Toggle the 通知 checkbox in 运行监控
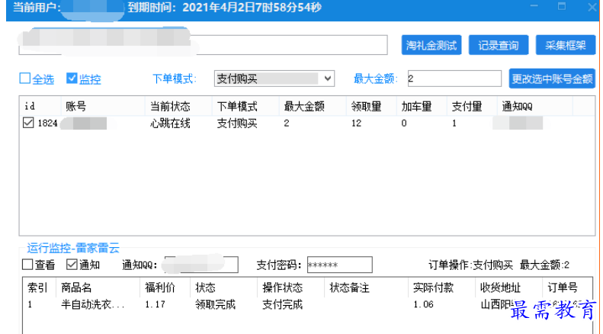The width and height of the screenshot is (603, 334). pyautogui.click(x=72, y=265)
